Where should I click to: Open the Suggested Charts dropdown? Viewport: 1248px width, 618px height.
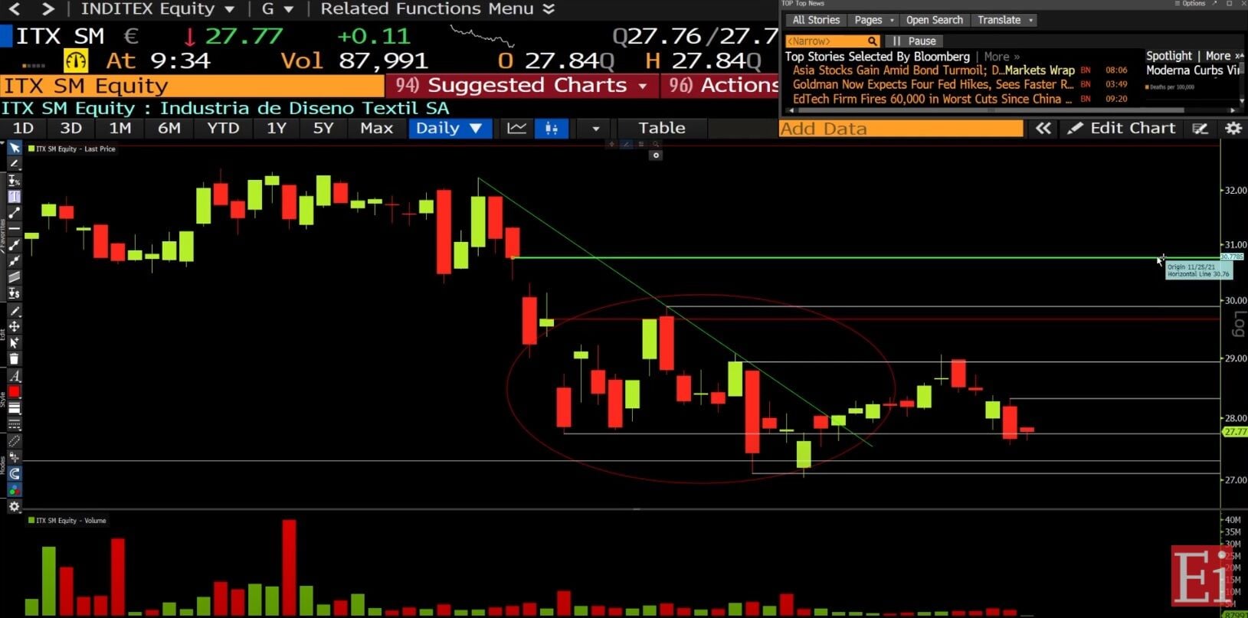522,85
